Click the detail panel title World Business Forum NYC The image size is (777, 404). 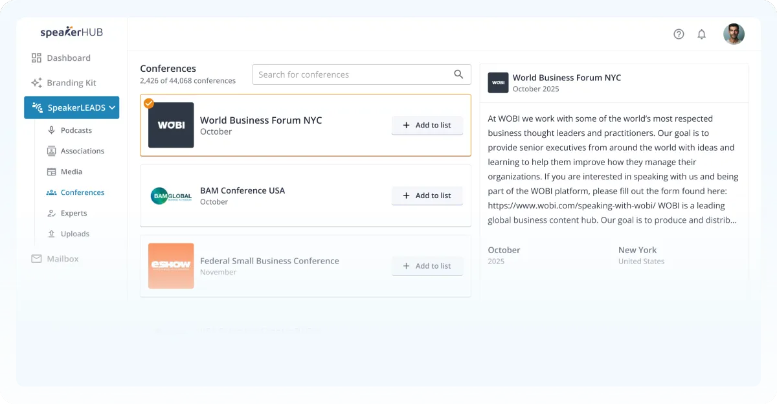567,78
